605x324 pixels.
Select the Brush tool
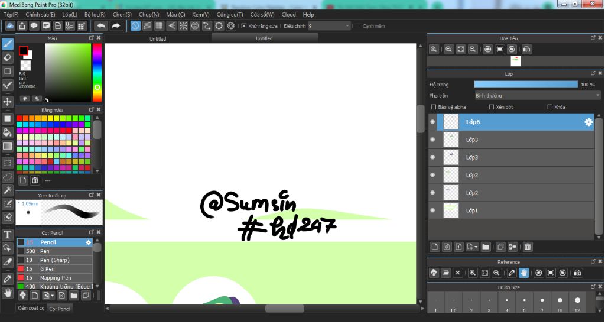pos(7,44)
